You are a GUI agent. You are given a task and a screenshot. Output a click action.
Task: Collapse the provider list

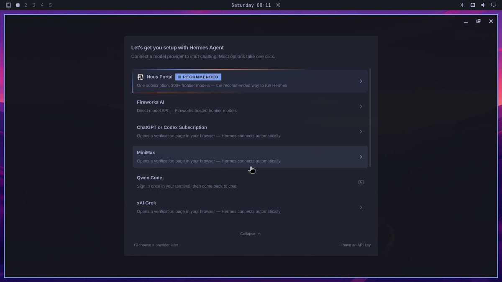click(250, 234)
